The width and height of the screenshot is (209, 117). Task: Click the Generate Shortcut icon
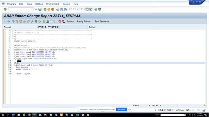coord(91,9)
